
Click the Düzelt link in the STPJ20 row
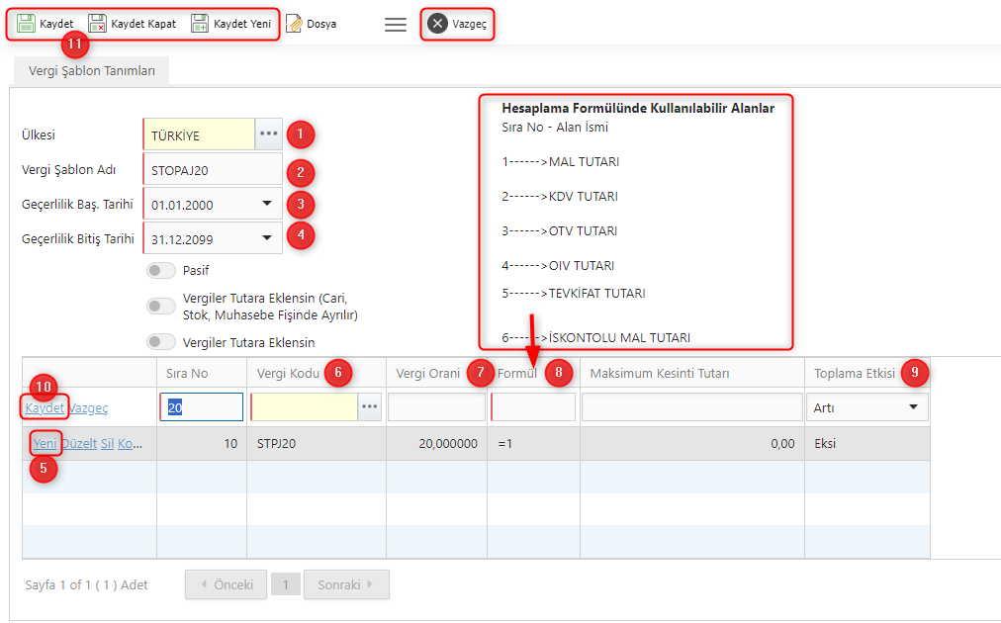79,444
